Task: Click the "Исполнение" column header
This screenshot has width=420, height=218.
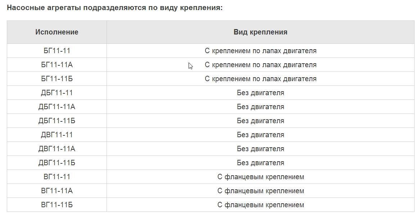Action: pos(57,32)
